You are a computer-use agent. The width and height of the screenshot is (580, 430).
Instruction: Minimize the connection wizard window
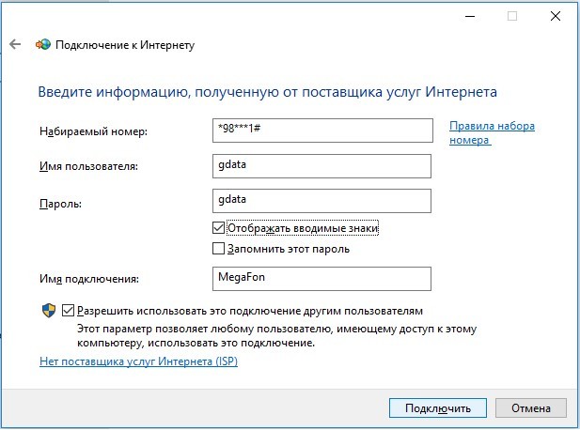(467, 16)
